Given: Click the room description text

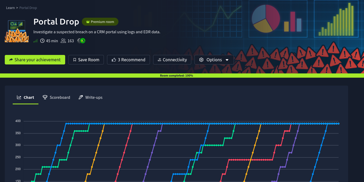Looking at the screenshot, I should coord(97,32).
